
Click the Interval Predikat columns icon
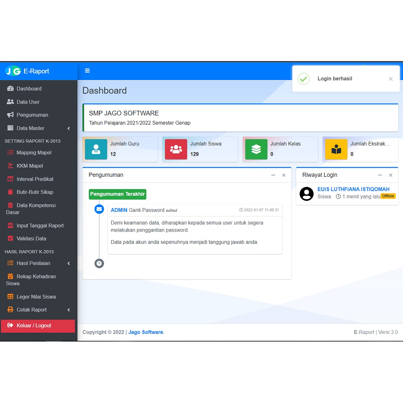[10, 179]
